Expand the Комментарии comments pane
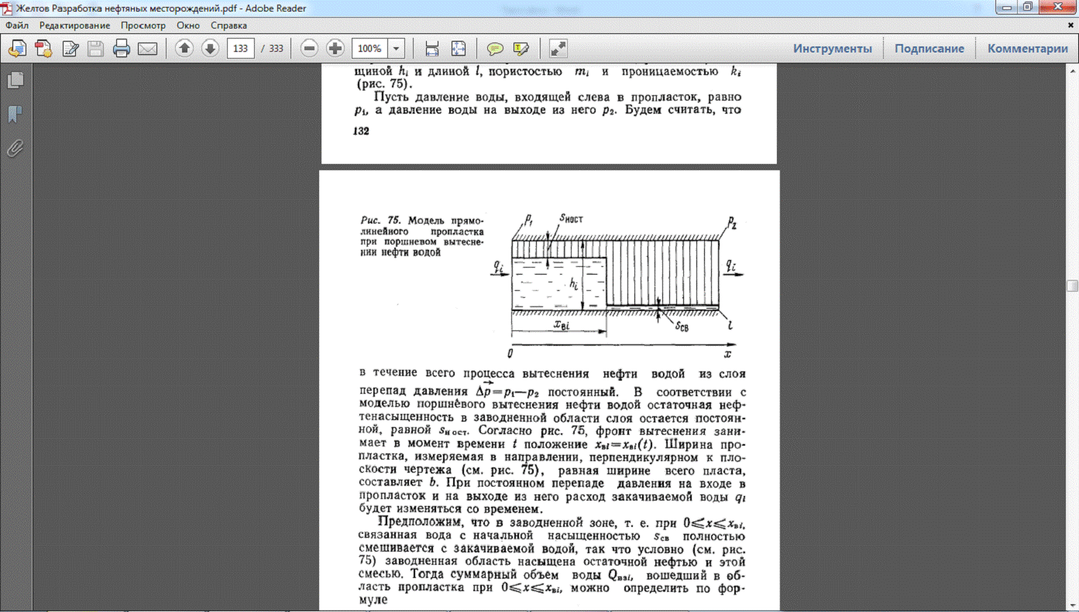The width and height of the screenshot is (1079, 612). pos(1027,49)
